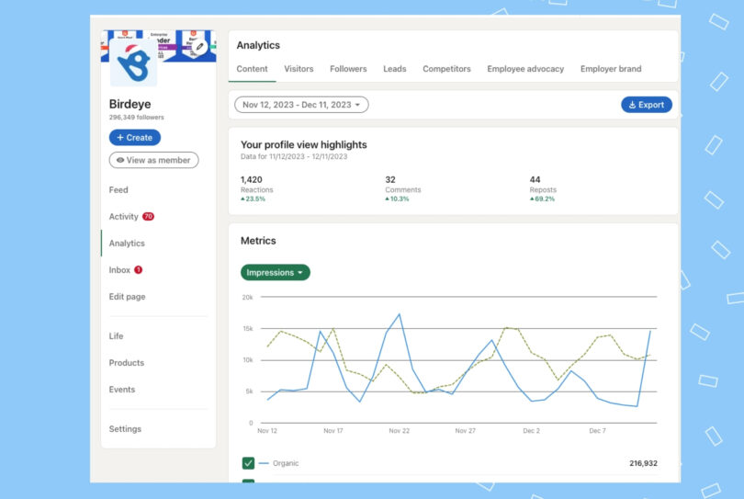Click the Create button
The width and height of the screenshot is (744, 499).
coord(135,137)
